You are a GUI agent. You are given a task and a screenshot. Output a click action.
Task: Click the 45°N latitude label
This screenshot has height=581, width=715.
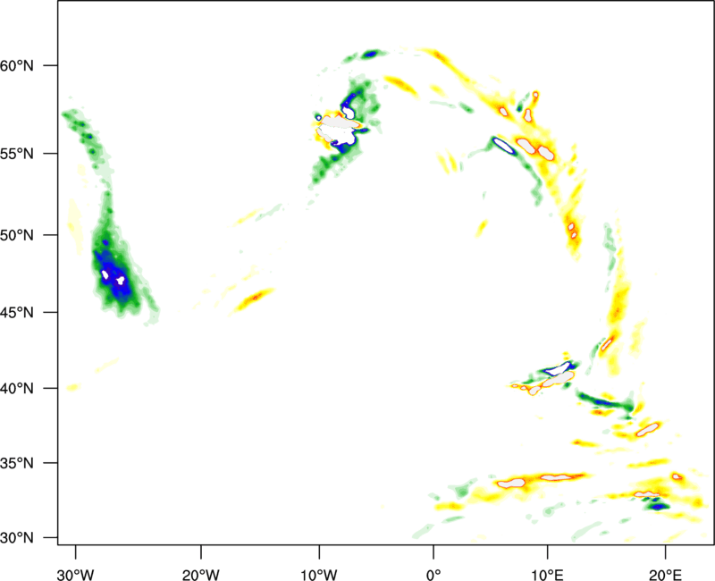pyautogui.click(x=17, y=312)
